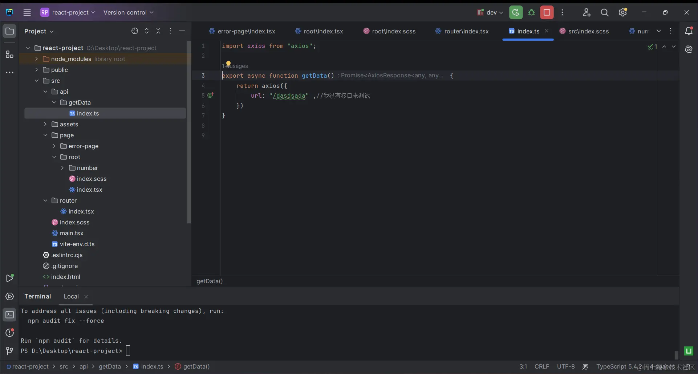Open Project view selector dropdown
Screen dimensions: 698x374
coord(39,31)
